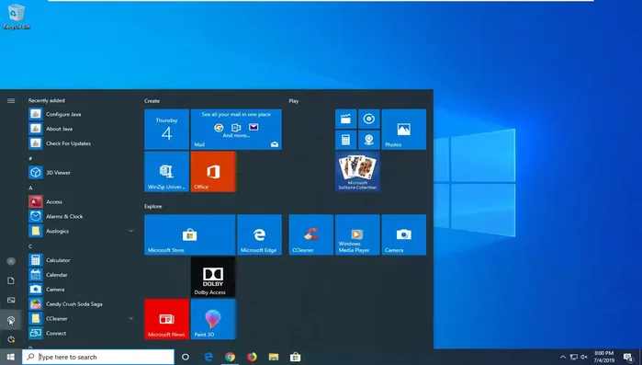642x365 pixels.
Task: Click the Recently added heading
Action: 46,100
